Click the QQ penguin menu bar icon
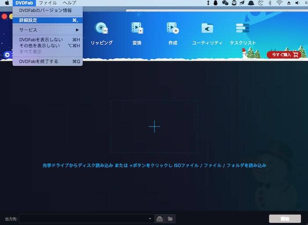This screenshot has width=308, height=225. (216, 3)
